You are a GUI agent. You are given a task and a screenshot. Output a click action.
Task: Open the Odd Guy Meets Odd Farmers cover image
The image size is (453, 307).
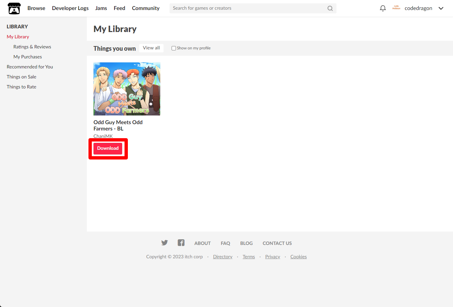[x=127, y=89]
